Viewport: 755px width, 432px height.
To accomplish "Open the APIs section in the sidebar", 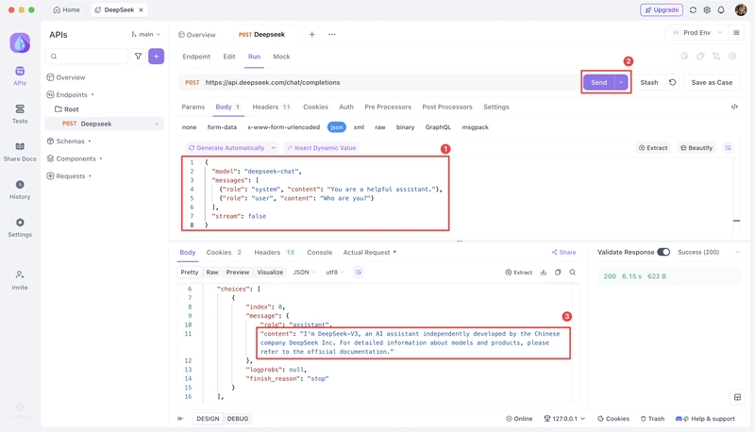I will tap(20, 76).
